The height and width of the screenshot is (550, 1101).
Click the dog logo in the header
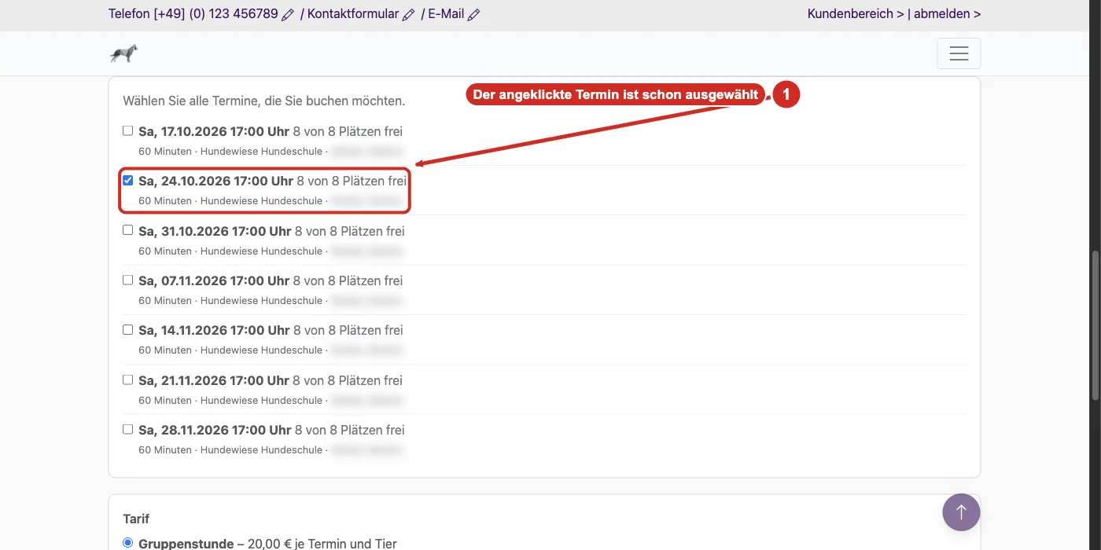tap(123, 53)
